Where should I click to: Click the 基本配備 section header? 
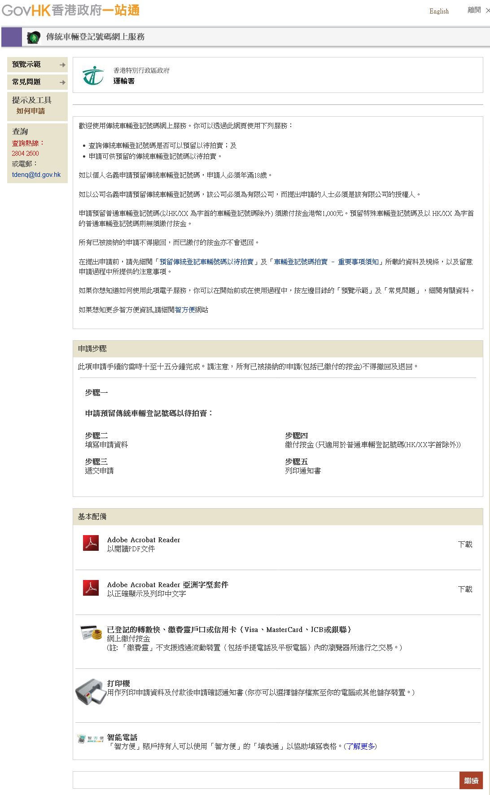(278, 517)
